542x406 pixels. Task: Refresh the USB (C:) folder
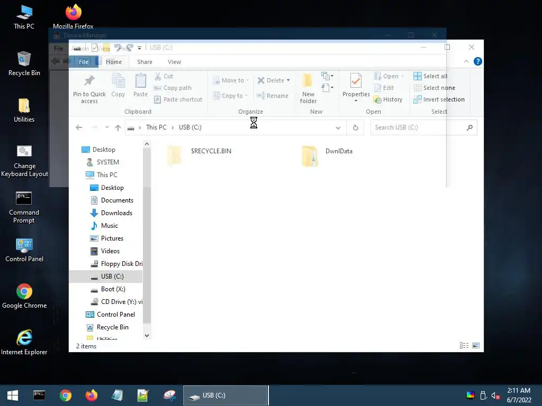coord(355,128)
